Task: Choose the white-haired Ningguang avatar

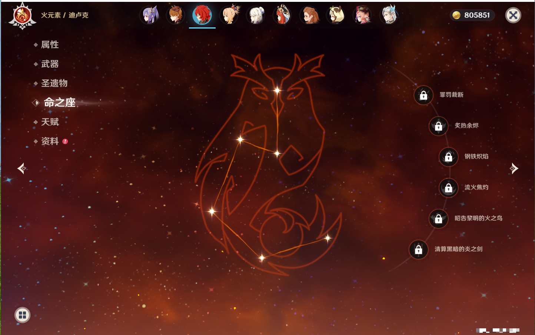Action: click(x=256, y=15)
